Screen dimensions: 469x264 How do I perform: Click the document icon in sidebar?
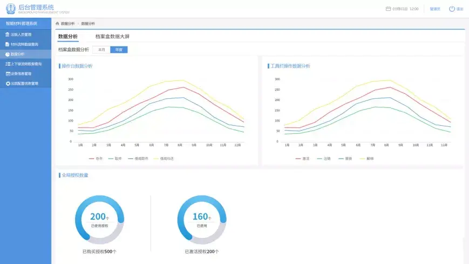(7, 44)
